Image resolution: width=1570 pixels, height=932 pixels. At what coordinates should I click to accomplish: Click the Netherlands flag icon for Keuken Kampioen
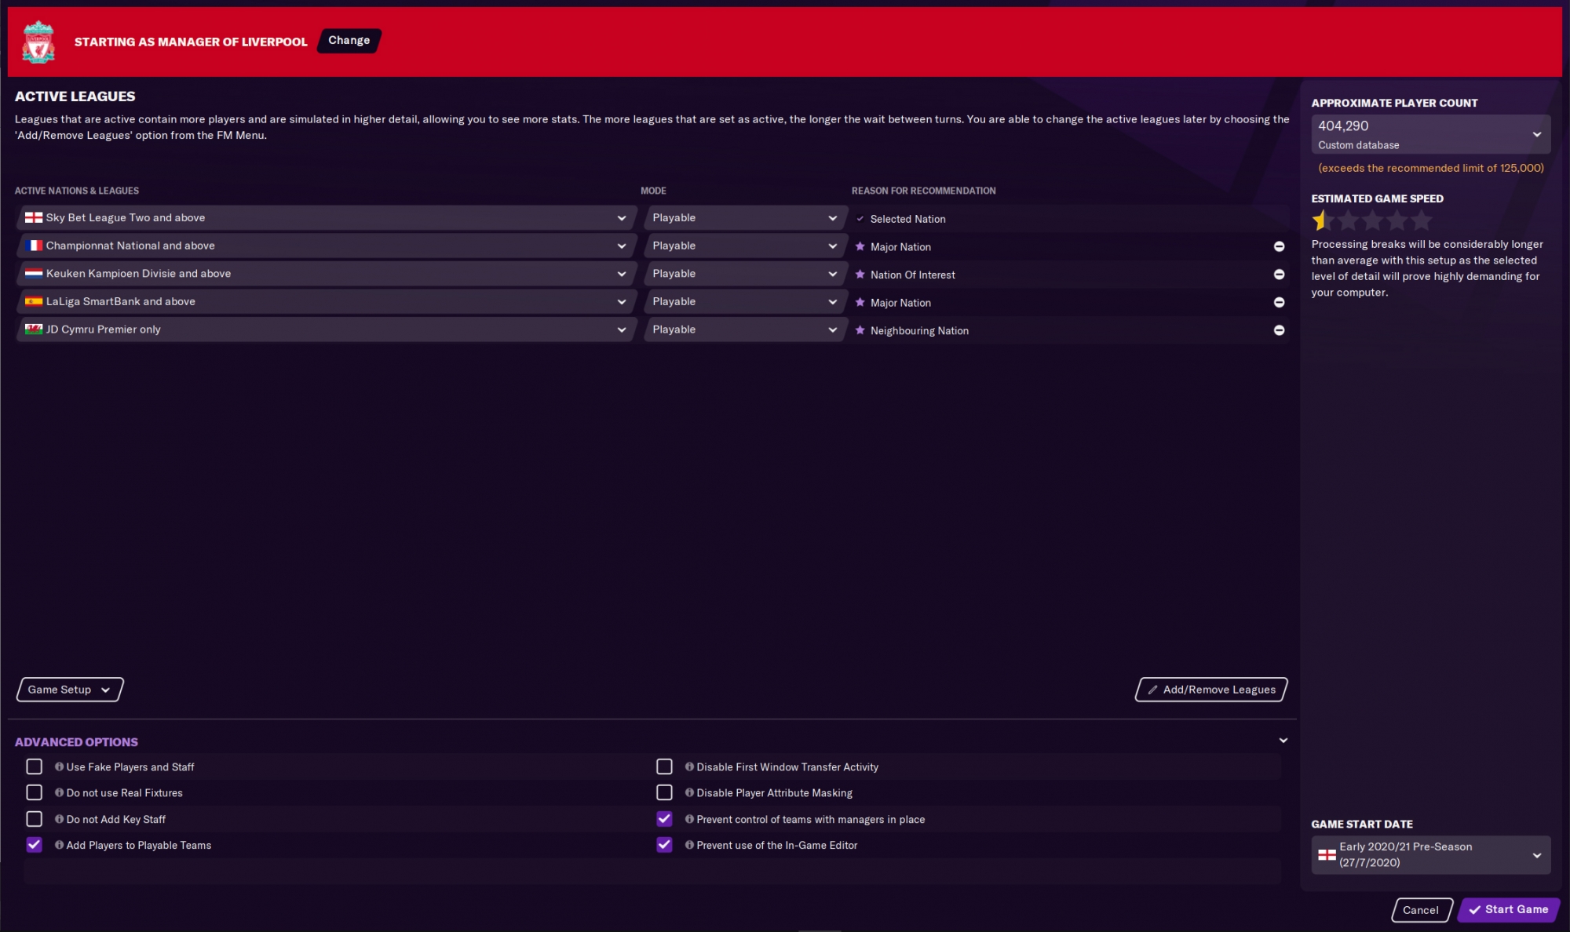(31, 273)
